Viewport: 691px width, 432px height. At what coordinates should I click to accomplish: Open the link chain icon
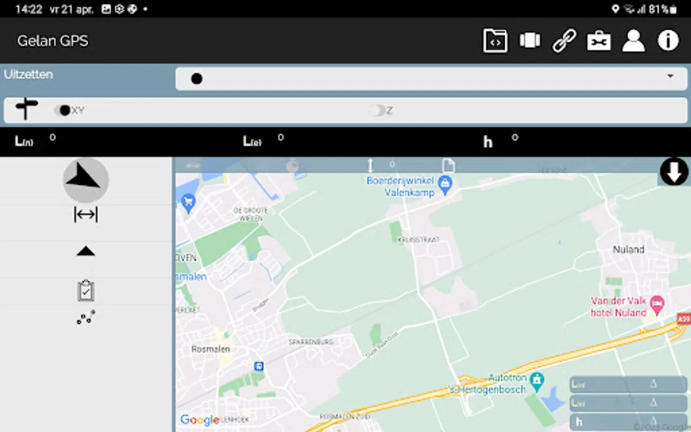564,41
